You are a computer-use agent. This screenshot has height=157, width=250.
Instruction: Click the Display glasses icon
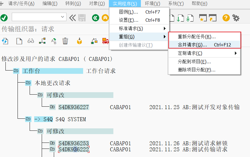(31, 41)
